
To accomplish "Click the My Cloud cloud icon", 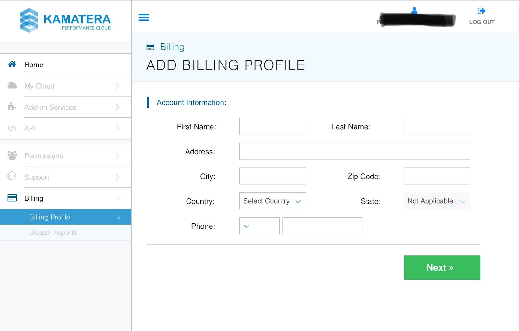I will tap(12, 85).
